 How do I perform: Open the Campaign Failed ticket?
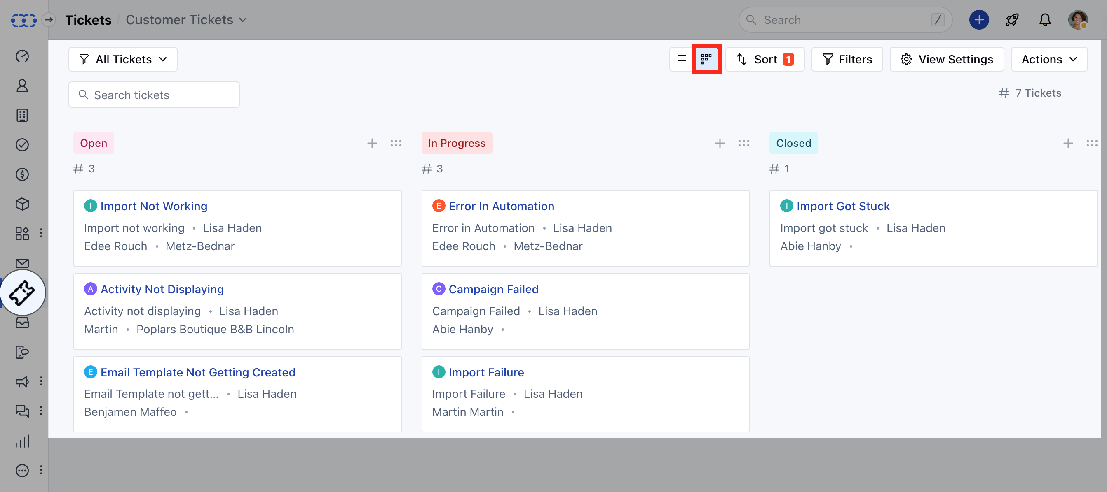[x=493, y=290]
